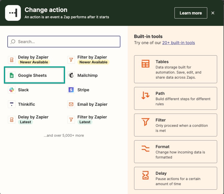The width and height of the screenshot is (224, 194).
Task: Choose the Slack app icon
Action: click(x=12, y=90)
